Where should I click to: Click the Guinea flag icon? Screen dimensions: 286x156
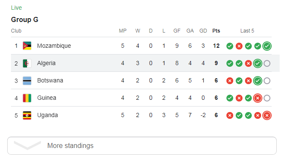click(x=27, y=98)
